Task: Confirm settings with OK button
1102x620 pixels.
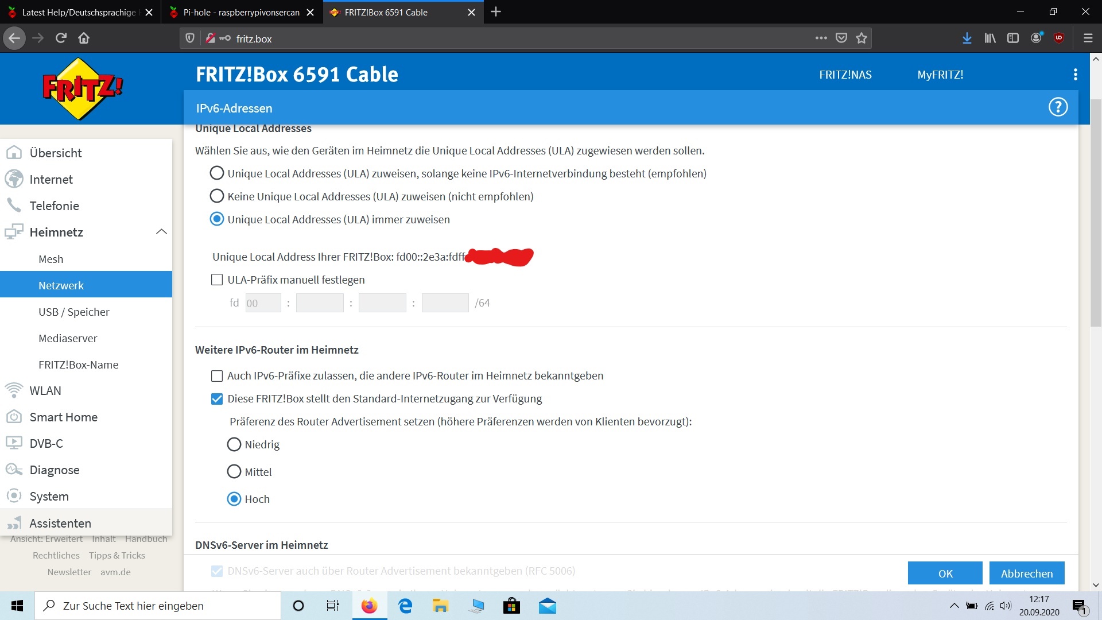Action: click(x=945, y=573)
